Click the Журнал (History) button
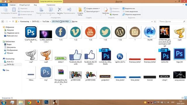187x105 pixels. (114, 14)
